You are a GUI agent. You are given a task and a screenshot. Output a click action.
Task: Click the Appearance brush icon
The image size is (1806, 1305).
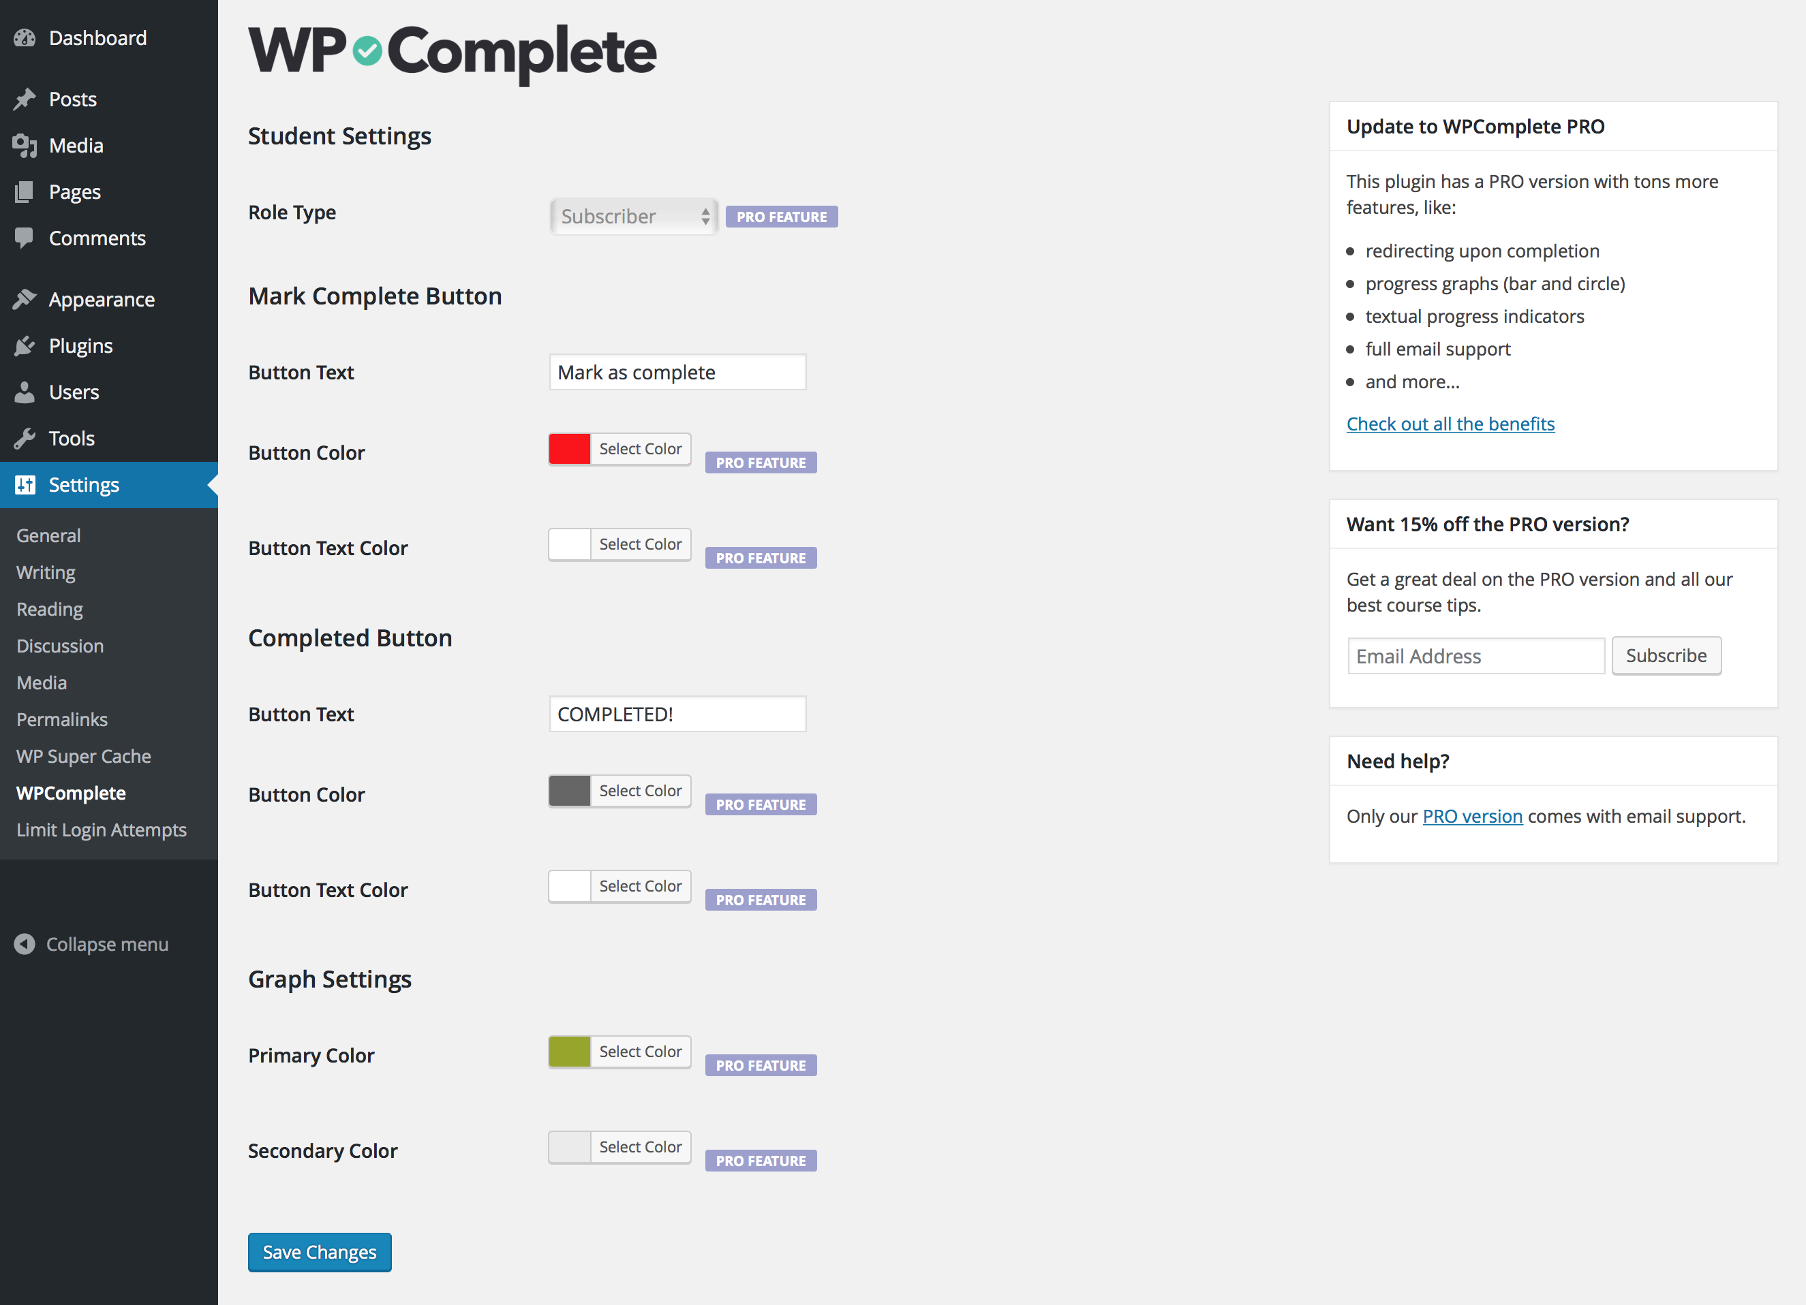point(27,298)
